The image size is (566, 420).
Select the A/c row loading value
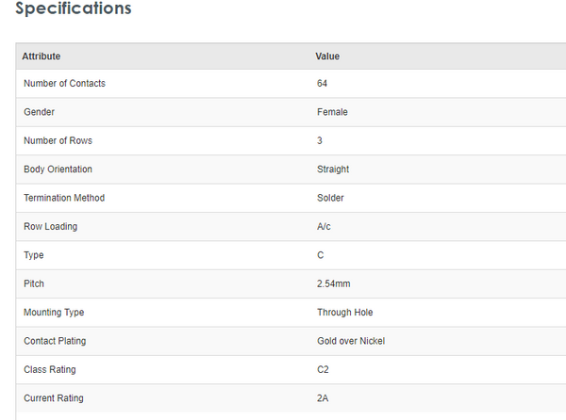point(325,227)
